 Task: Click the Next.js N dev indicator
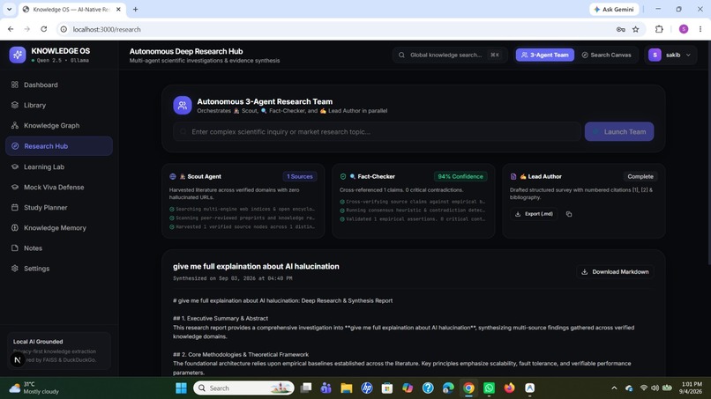[x=18, y=360]
